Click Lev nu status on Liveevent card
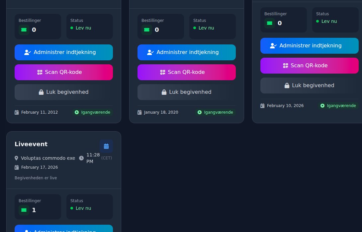 pyautogui.click(x=81, y=208)
